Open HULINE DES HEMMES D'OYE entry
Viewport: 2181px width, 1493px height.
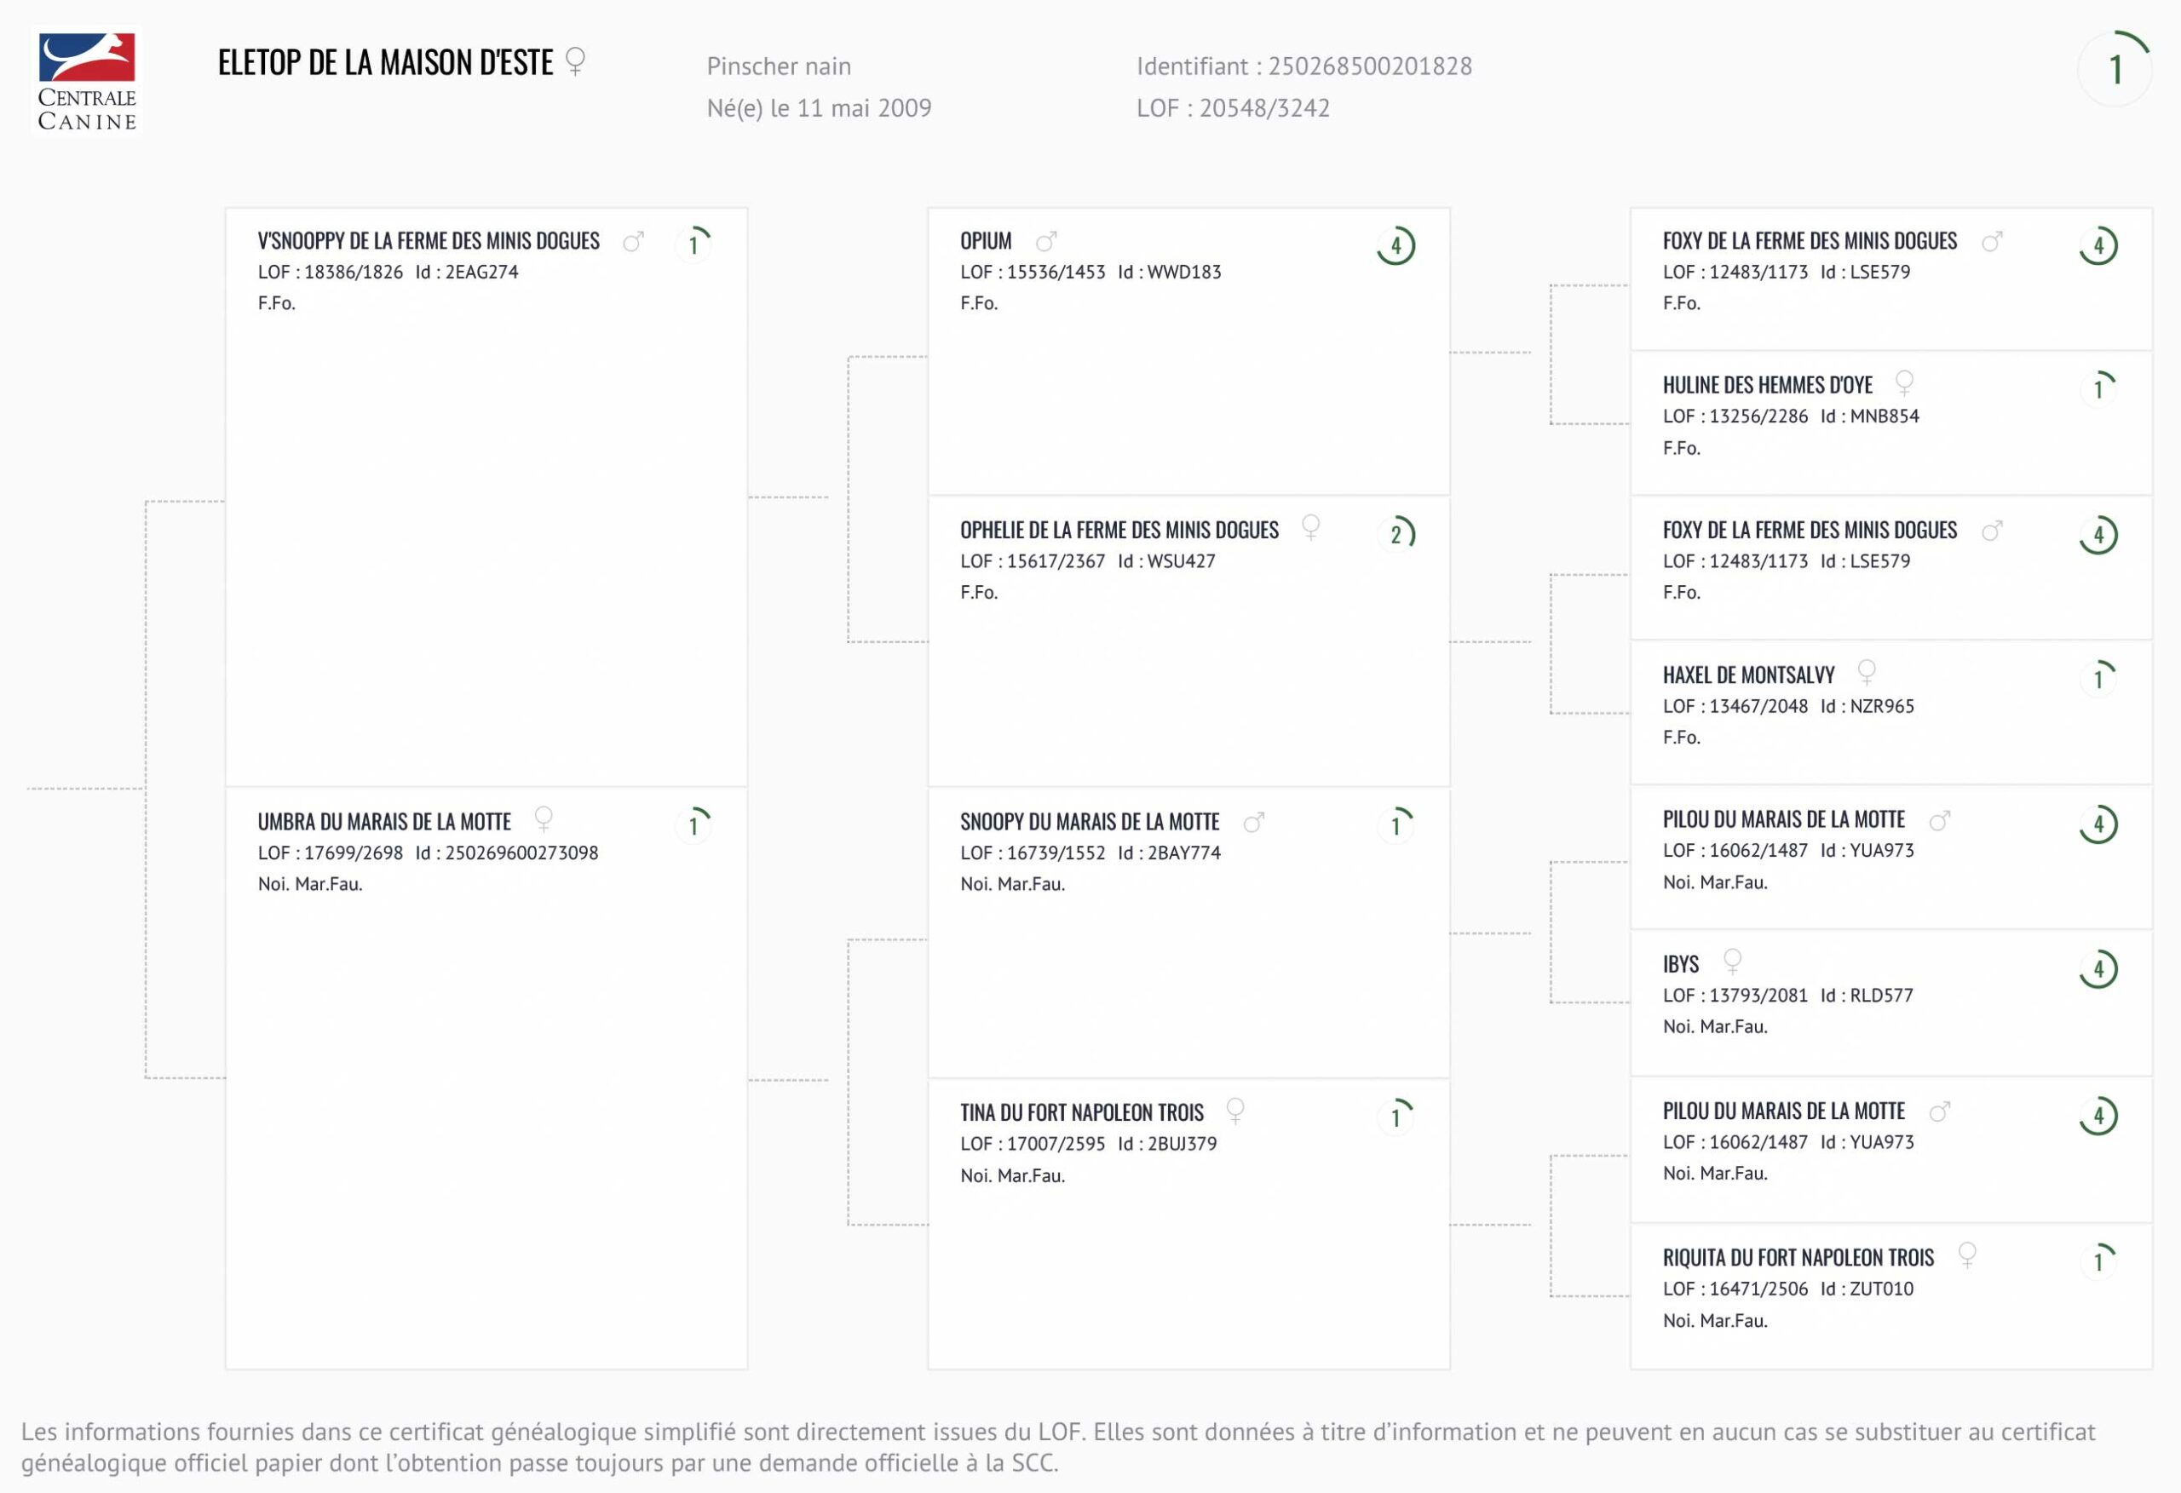tap(1767, 385)
